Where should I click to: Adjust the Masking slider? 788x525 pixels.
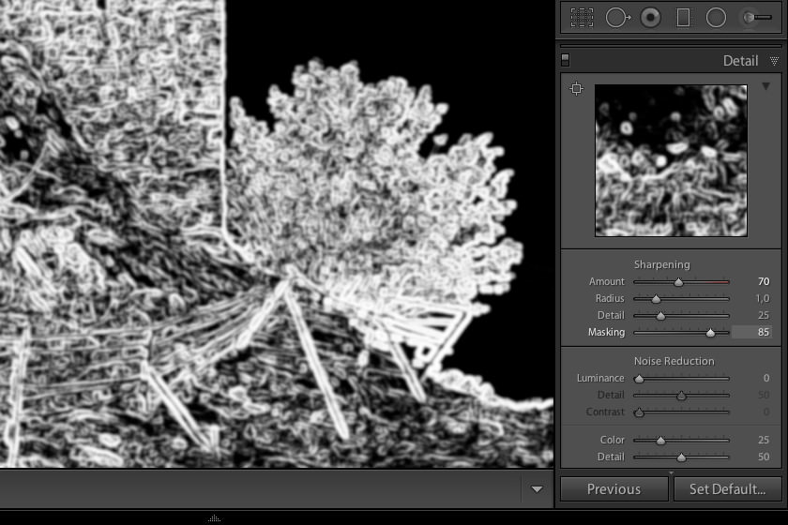710,333
